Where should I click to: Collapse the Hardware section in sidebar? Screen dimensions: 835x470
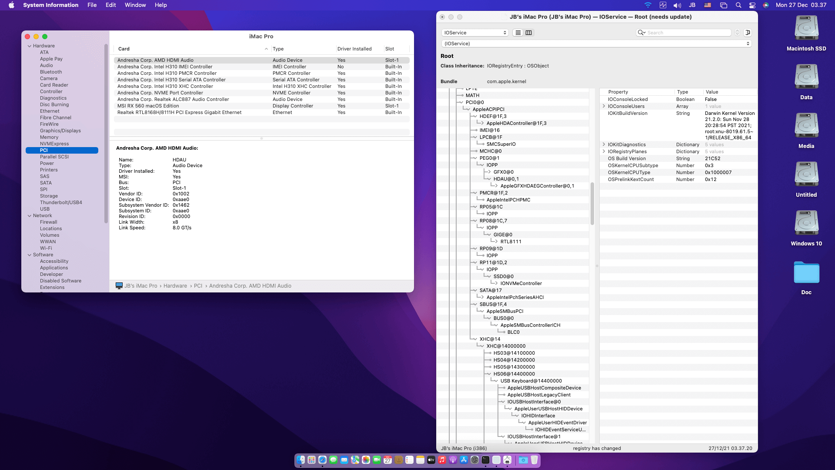tap(30, 46)
